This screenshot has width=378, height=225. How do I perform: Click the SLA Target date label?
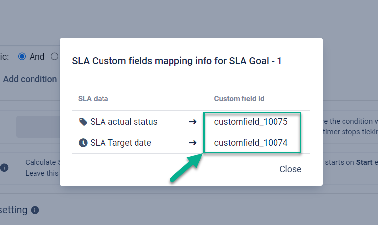point(120,143)
